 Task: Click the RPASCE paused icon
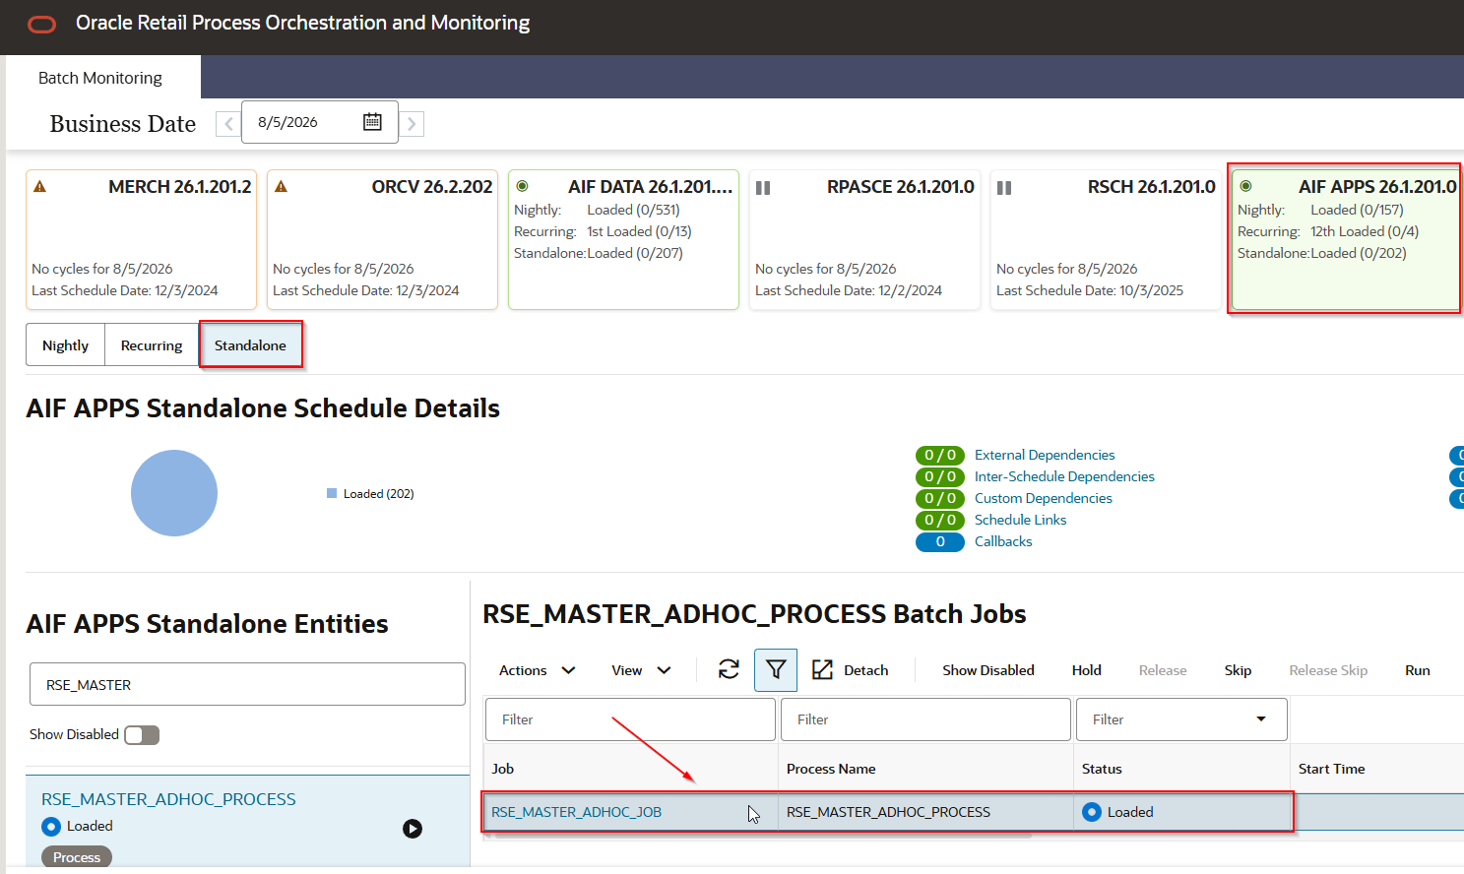(763, 187)
